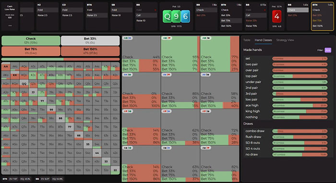Viewport: 336px width, 183px height.
Task: Click the horizontal scrollbar below the action history
Action: [180, 33]
